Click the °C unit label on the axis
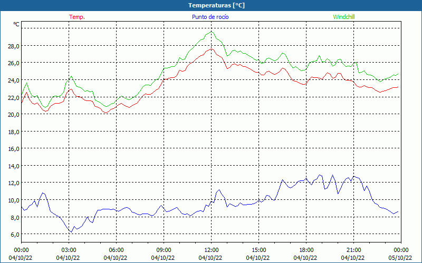Viewport: 422px width, 263px height. click(x=16, y=24)
